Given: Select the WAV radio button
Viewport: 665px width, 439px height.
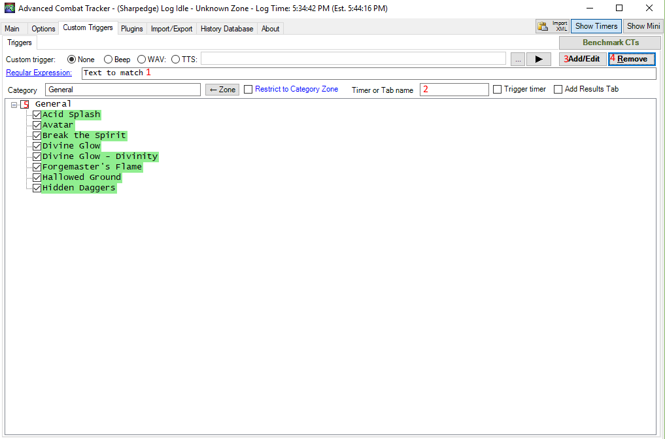Looking at the screenshot, I should (x=141, y=60).
